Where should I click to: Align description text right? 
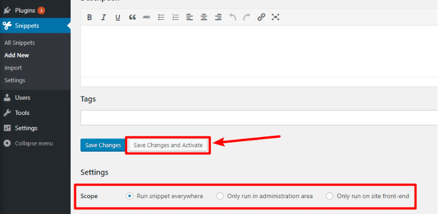point(218,18)
